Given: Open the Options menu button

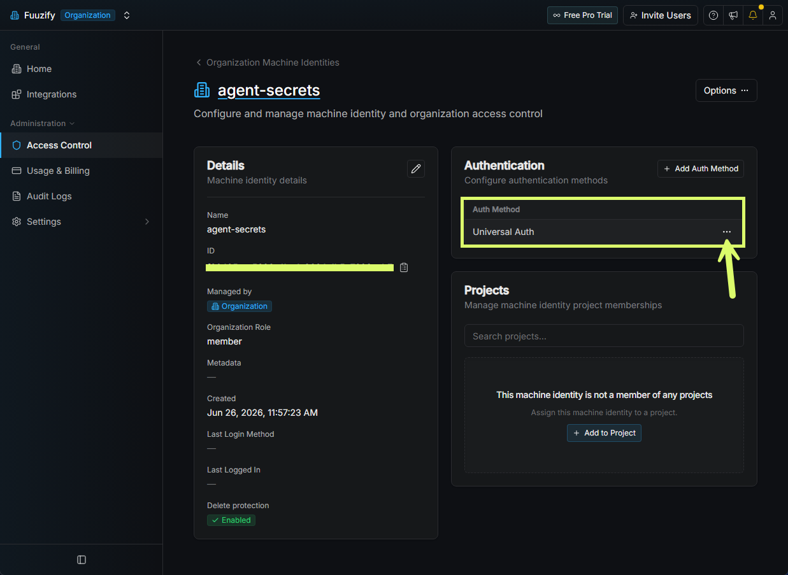Looking at the screenshot, I should pyautogui.click(x=726, y=90).
